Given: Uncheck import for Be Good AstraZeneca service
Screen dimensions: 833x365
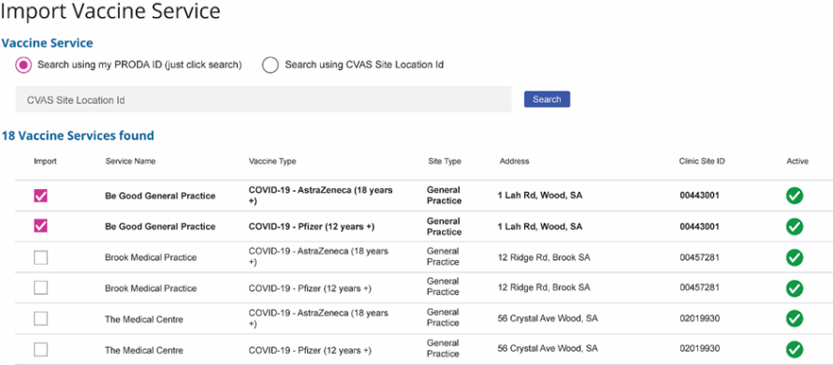Looking at the screenshot, I should point(40,196).
